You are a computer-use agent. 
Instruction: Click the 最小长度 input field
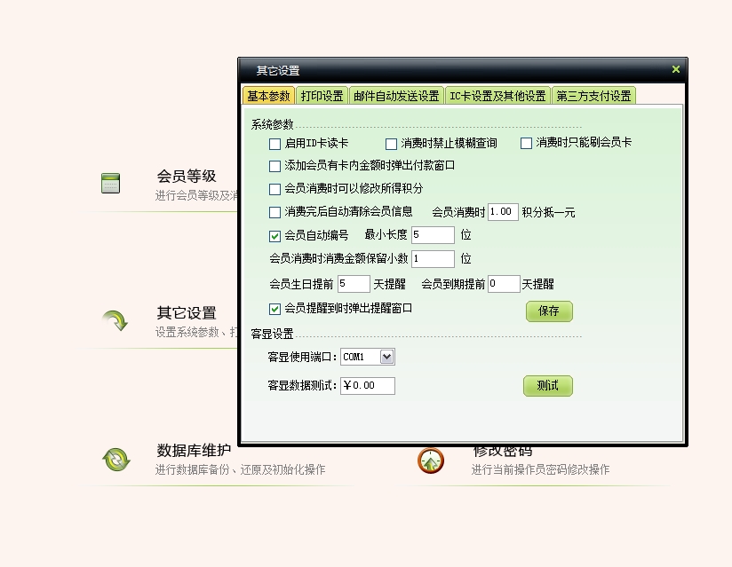coord(433,235)
